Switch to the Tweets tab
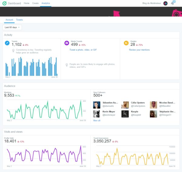Image resolution: width=182 pixels, height=172 pixels. (19, 20)
